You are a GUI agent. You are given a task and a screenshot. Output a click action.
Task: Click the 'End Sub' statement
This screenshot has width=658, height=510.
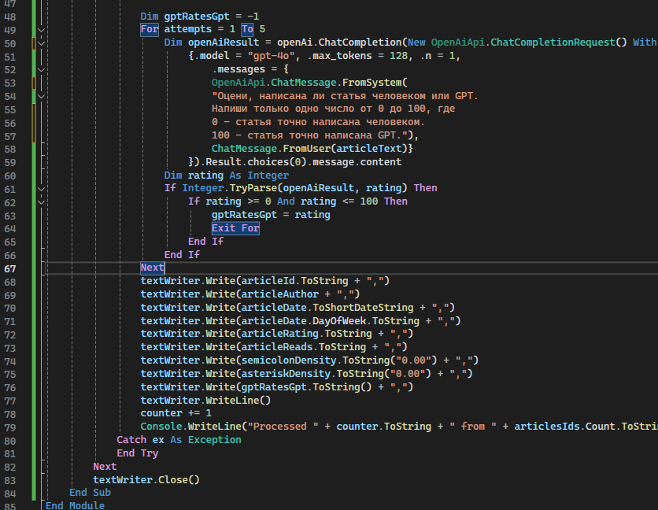(90, 493)
